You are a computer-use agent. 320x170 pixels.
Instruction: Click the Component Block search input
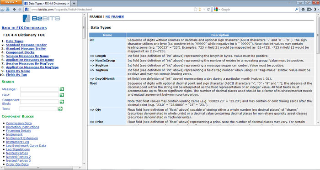39,102
